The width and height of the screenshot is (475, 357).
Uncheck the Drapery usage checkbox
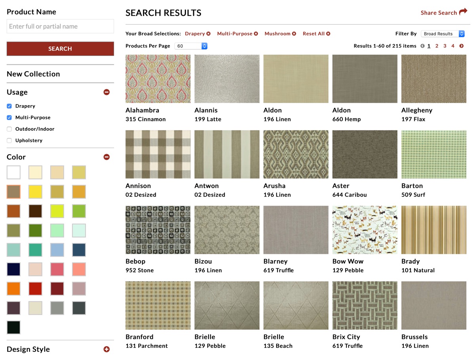tap(9, 106)
